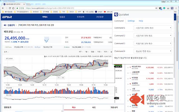This screenshot has width=179, height=112.
Task: Select the 이더리움 ETH/KRW row
Action: (x=150, y=79)
